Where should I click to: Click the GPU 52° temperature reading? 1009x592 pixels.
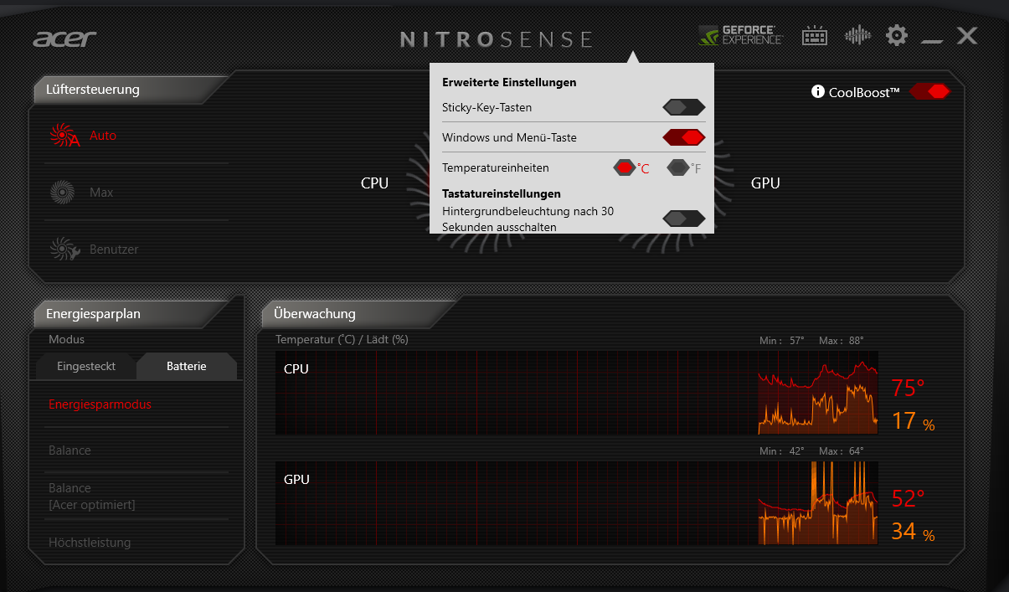909,499
